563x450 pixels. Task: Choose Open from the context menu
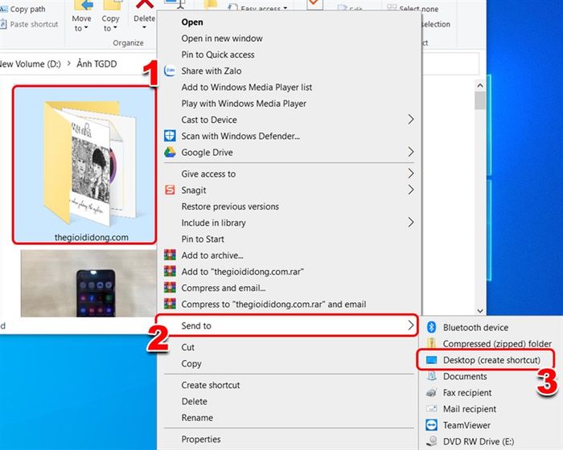tap(290, 22)
